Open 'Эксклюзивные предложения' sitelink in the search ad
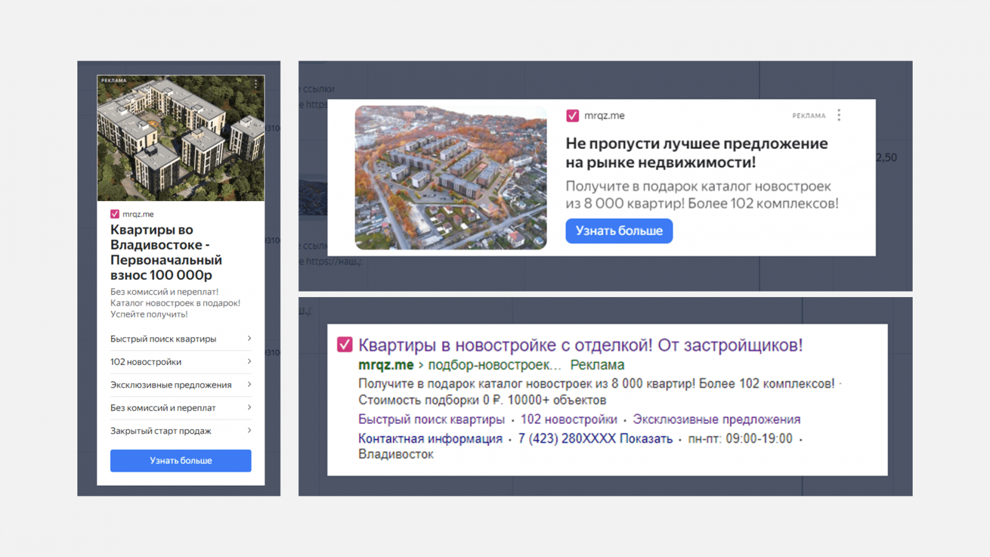This screenshot has height=557, width=990. click(717, 420)
